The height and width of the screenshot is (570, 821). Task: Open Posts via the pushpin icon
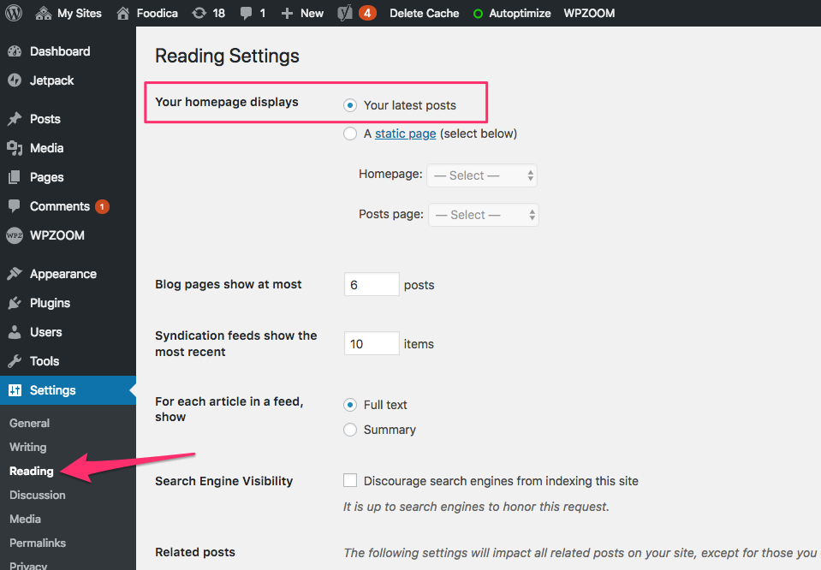pos(15,119)
